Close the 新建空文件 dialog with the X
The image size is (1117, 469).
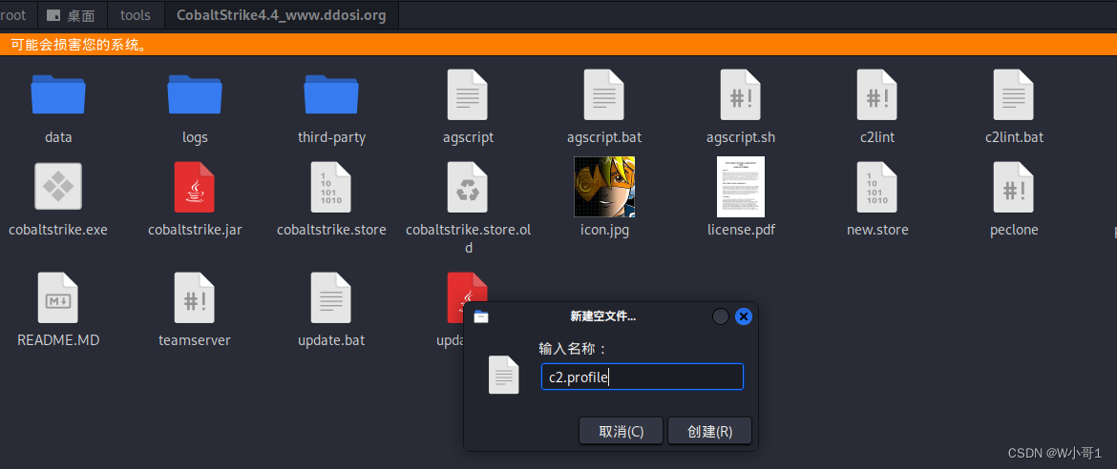(744, 316)
